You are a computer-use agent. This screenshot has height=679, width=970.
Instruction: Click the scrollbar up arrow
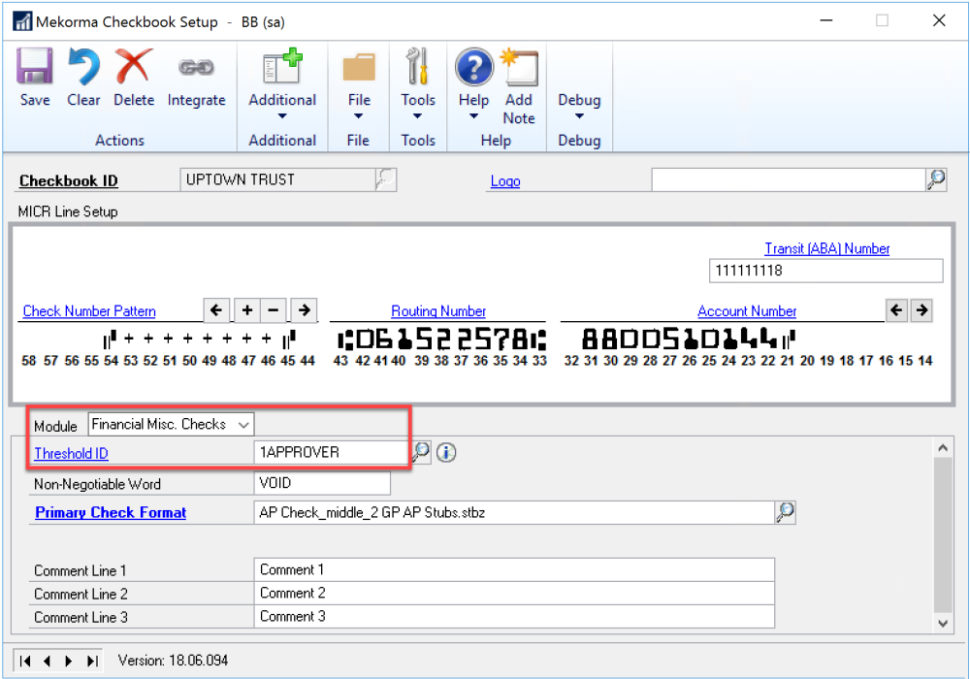(x=943, y=448)
